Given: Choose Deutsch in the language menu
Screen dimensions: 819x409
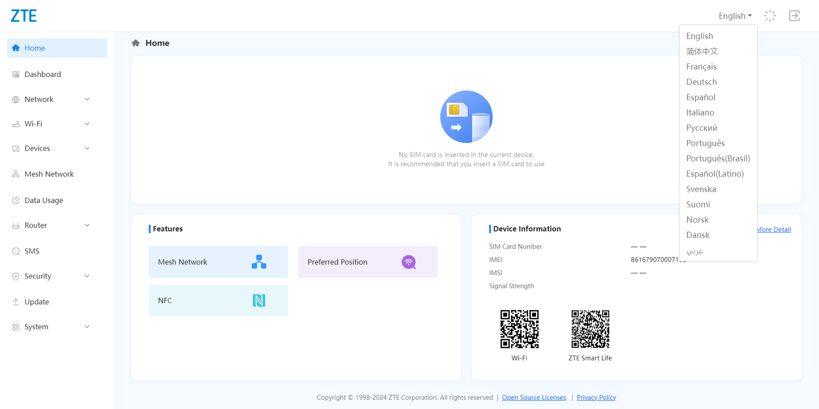Looking at the screenshot, I should pos(701,82).
